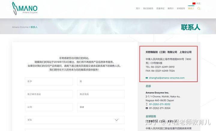Email shanghai@amano-enzyme.com link
This screenshot has width=216, height=131.
coord(167,78)
